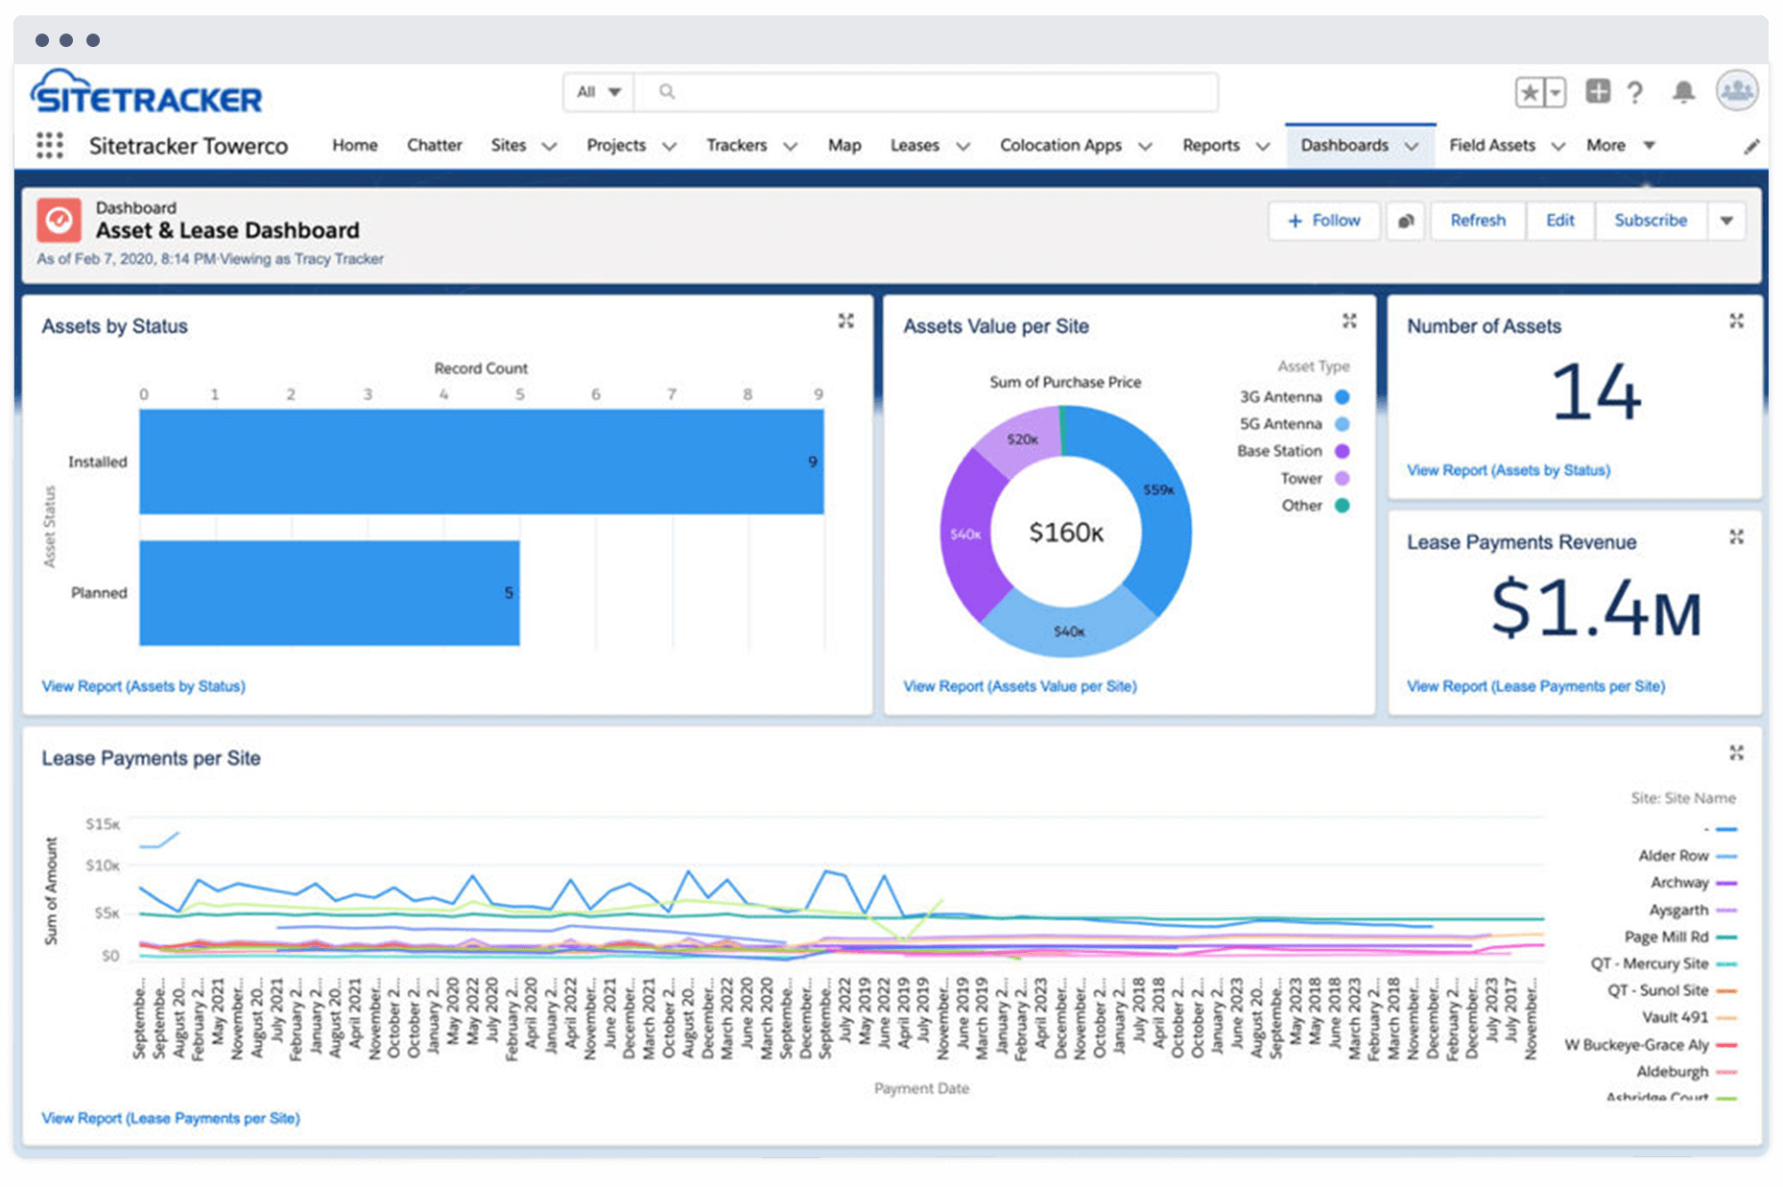Open dropdown arrow next to Subscribe
This screenshot has width=1783, height=1187.
1726,221
